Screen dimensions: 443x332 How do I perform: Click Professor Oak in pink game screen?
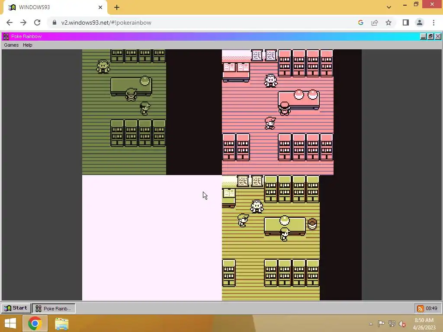(271, 81)
